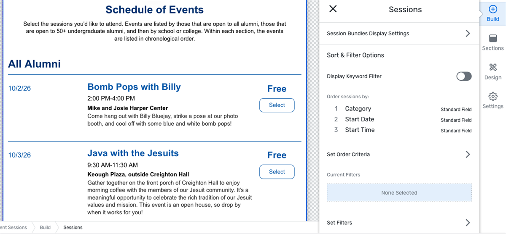Click Standard Field label beside Start Time
Viewport: 506px width, 234px height.
(x=456, y=131)
